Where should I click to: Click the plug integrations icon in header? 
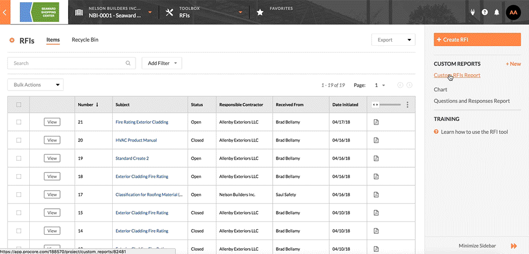pyautogui.click(x=472, y=12)
